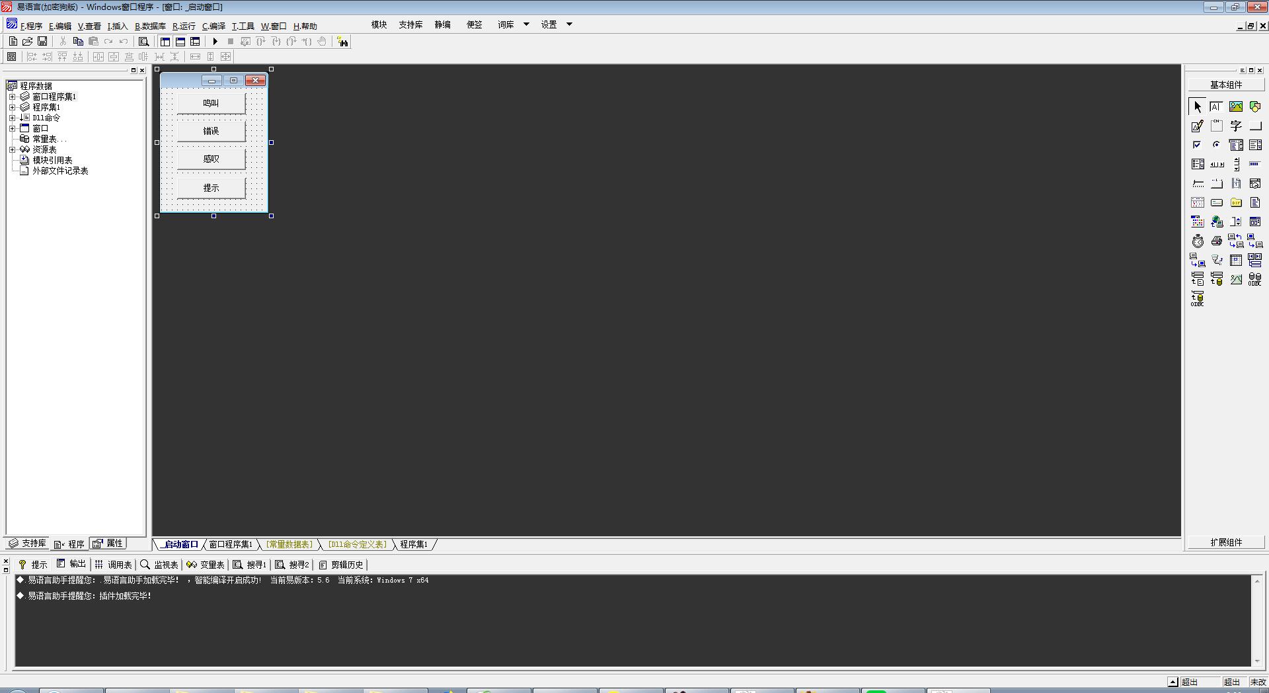Select the timer stopwatch component icon
The height and width of the screenshot is (693, 1269).
[1198, 241]
